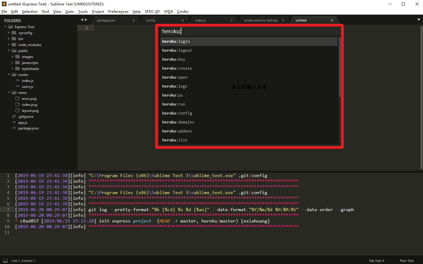Expand the javascripts folder arrow
Screen dimensions: 423x264
coord(13,63)
